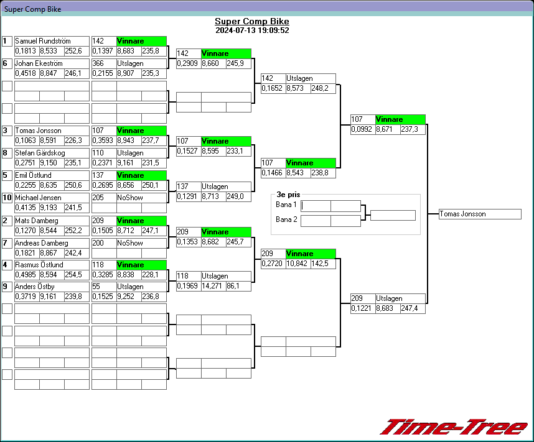534x442 pixels.
Task: Click the Rasmus Östlund name field
Action: [52, 265]
